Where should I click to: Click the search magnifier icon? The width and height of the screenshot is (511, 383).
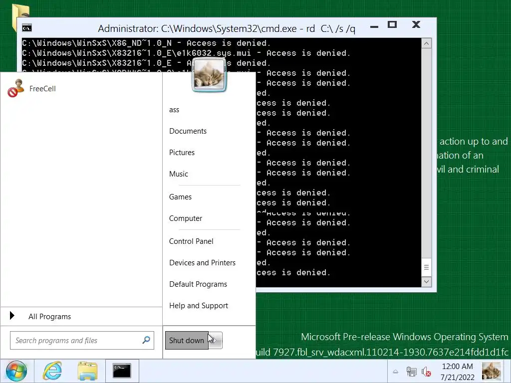tap(146, 340)
